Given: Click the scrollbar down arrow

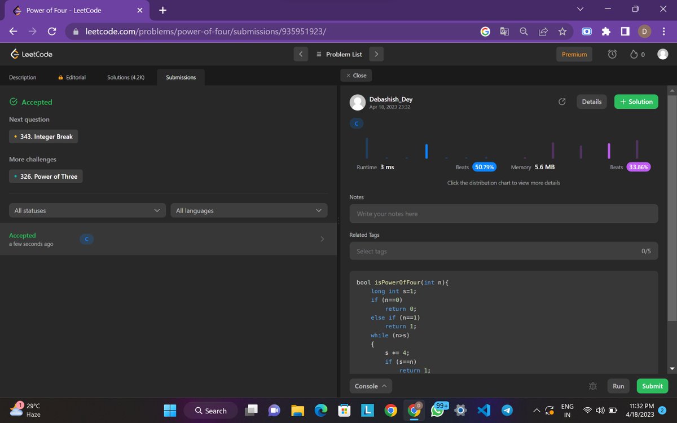Looking at the screenshot, I should 671,369.
